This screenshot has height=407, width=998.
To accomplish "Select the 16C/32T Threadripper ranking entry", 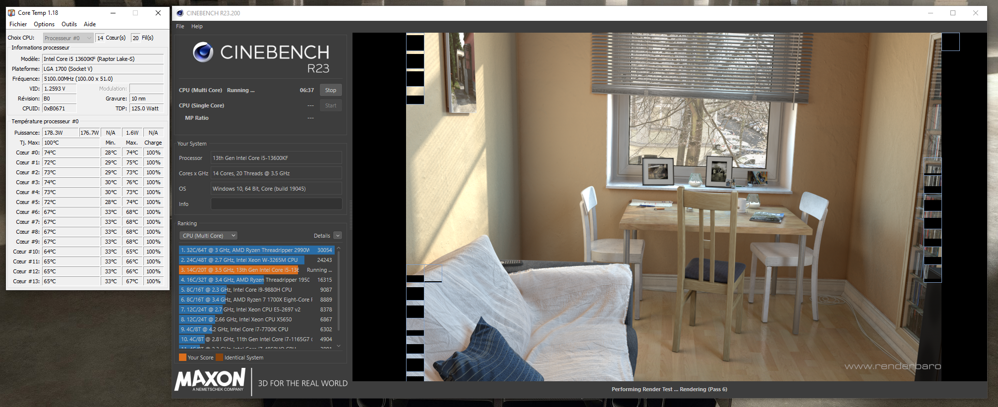I will (x=256, y=280).
